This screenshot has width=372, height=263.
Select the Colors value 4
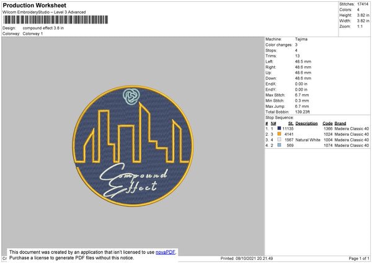pyautogui.click(x=358, y=10)
